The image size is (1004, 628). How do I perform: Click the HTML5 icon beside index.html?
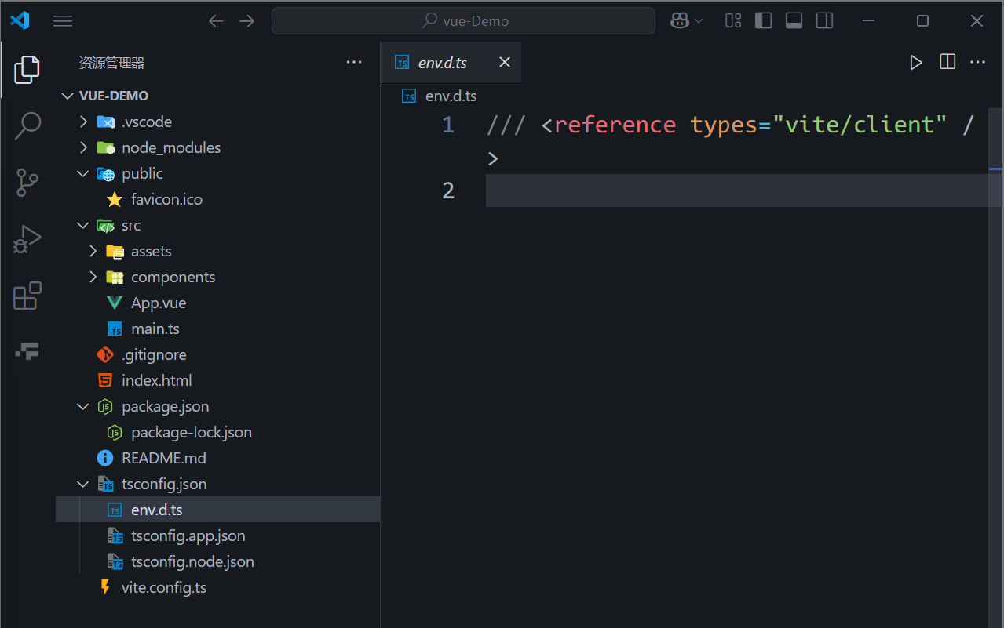105,380
